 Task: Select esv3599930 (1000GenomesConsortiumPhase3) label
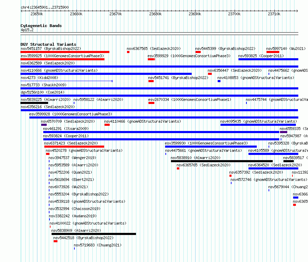(x=206, y=143)
